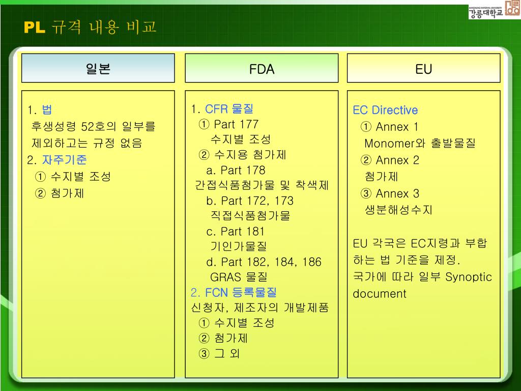The height and width of the screenshot is (391, 521).
Task: Click '① 수지별 조성' under 자주기준
Action: (x=73, y=177)
